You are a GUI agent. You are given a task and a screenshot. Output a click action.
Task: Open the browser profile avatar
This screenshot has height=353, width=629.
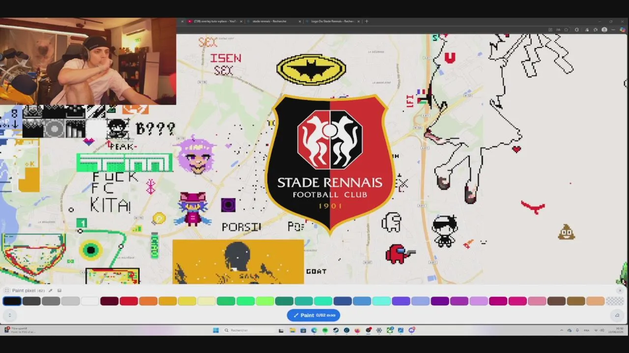click(604, 30)
